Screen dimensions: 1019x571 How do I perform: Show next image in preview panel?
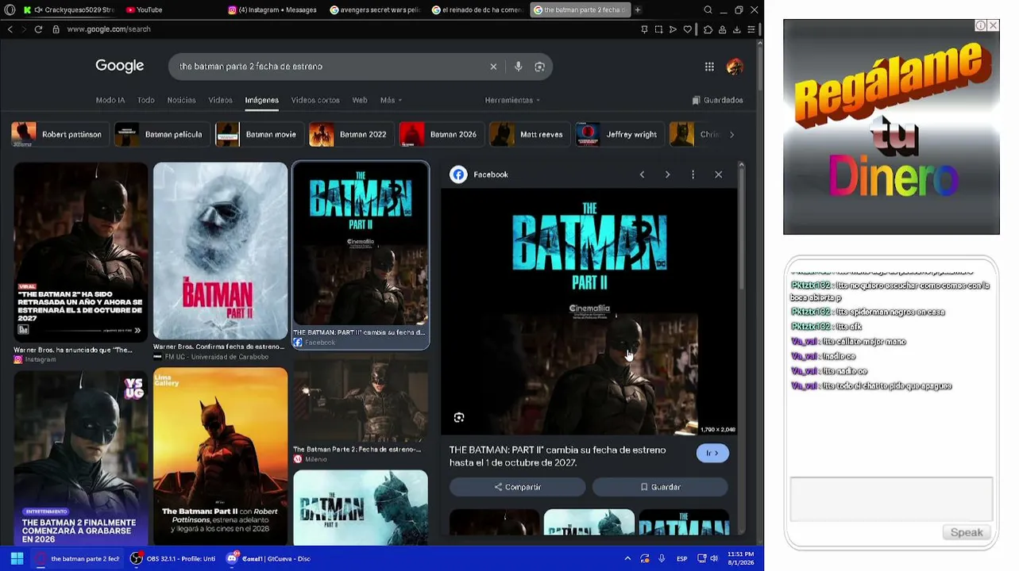click(667, 174)
